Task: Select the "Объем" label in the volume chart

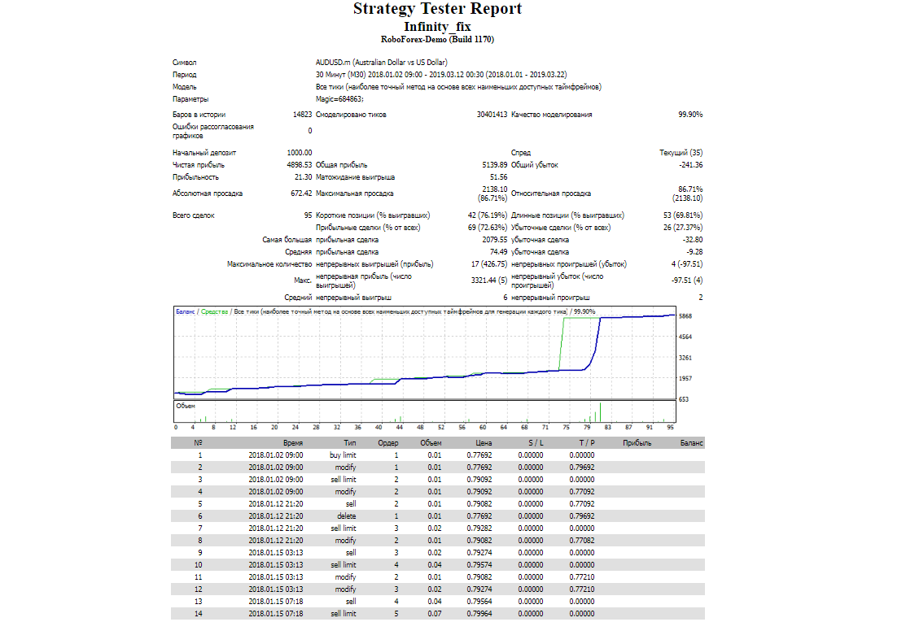Action: tap(186, 406)
